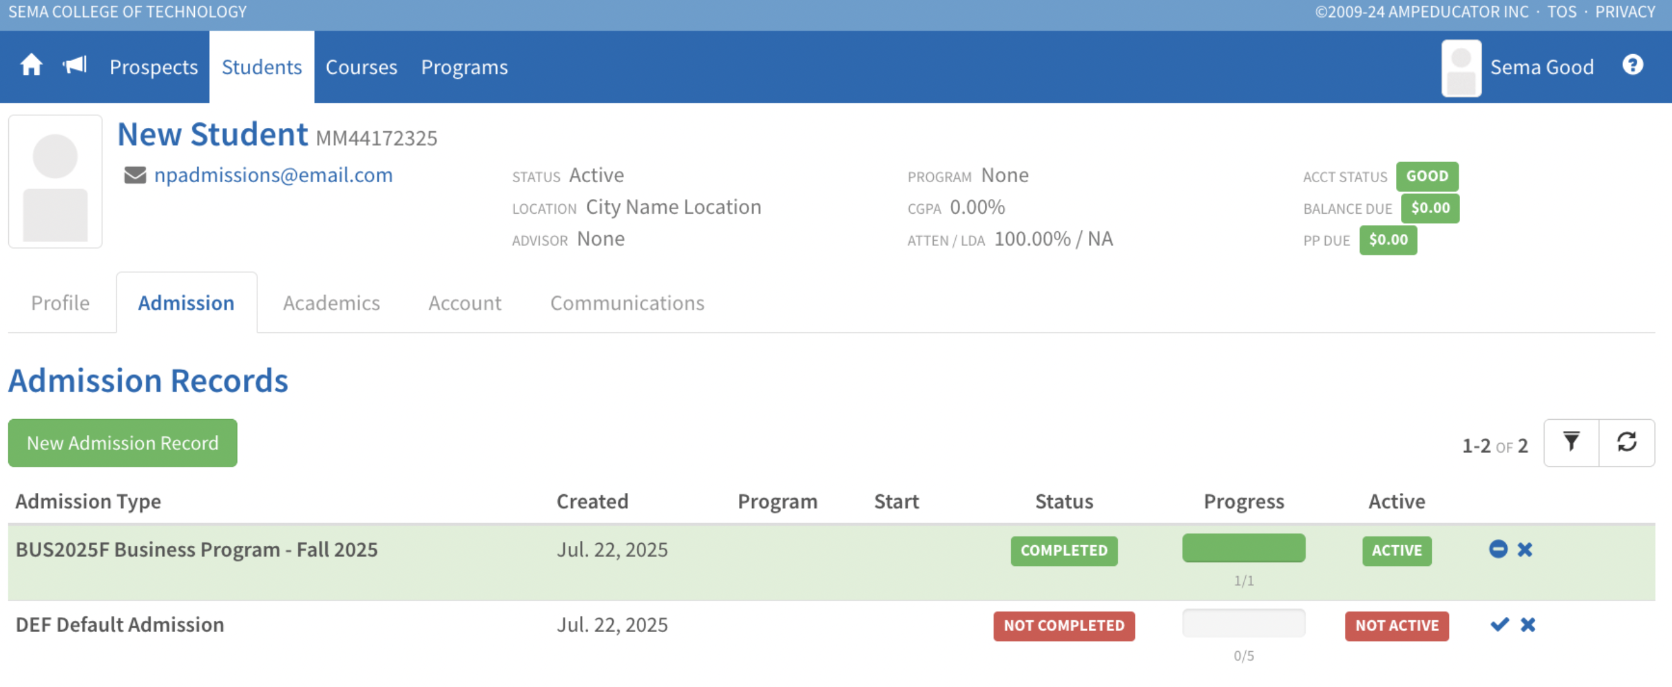Open the npadmissions@email.com link

pyautogui.click(x=273, y=175)
